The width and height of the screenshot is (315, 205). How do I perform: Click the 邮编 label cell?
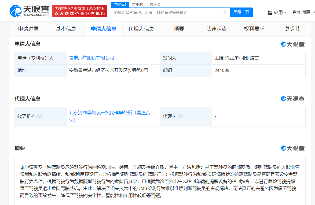click(186, 70)
